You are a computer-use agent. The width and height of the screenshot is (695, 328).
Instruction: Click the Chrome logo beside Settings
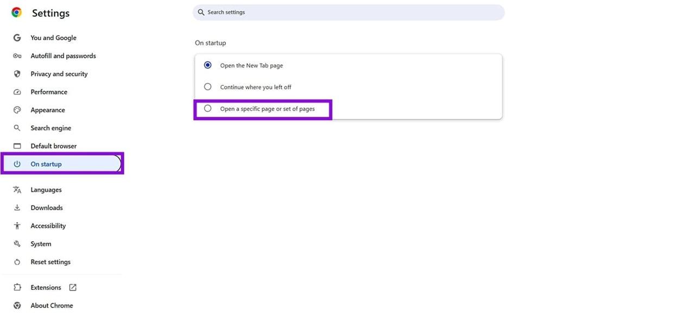[x=17, y=12]
